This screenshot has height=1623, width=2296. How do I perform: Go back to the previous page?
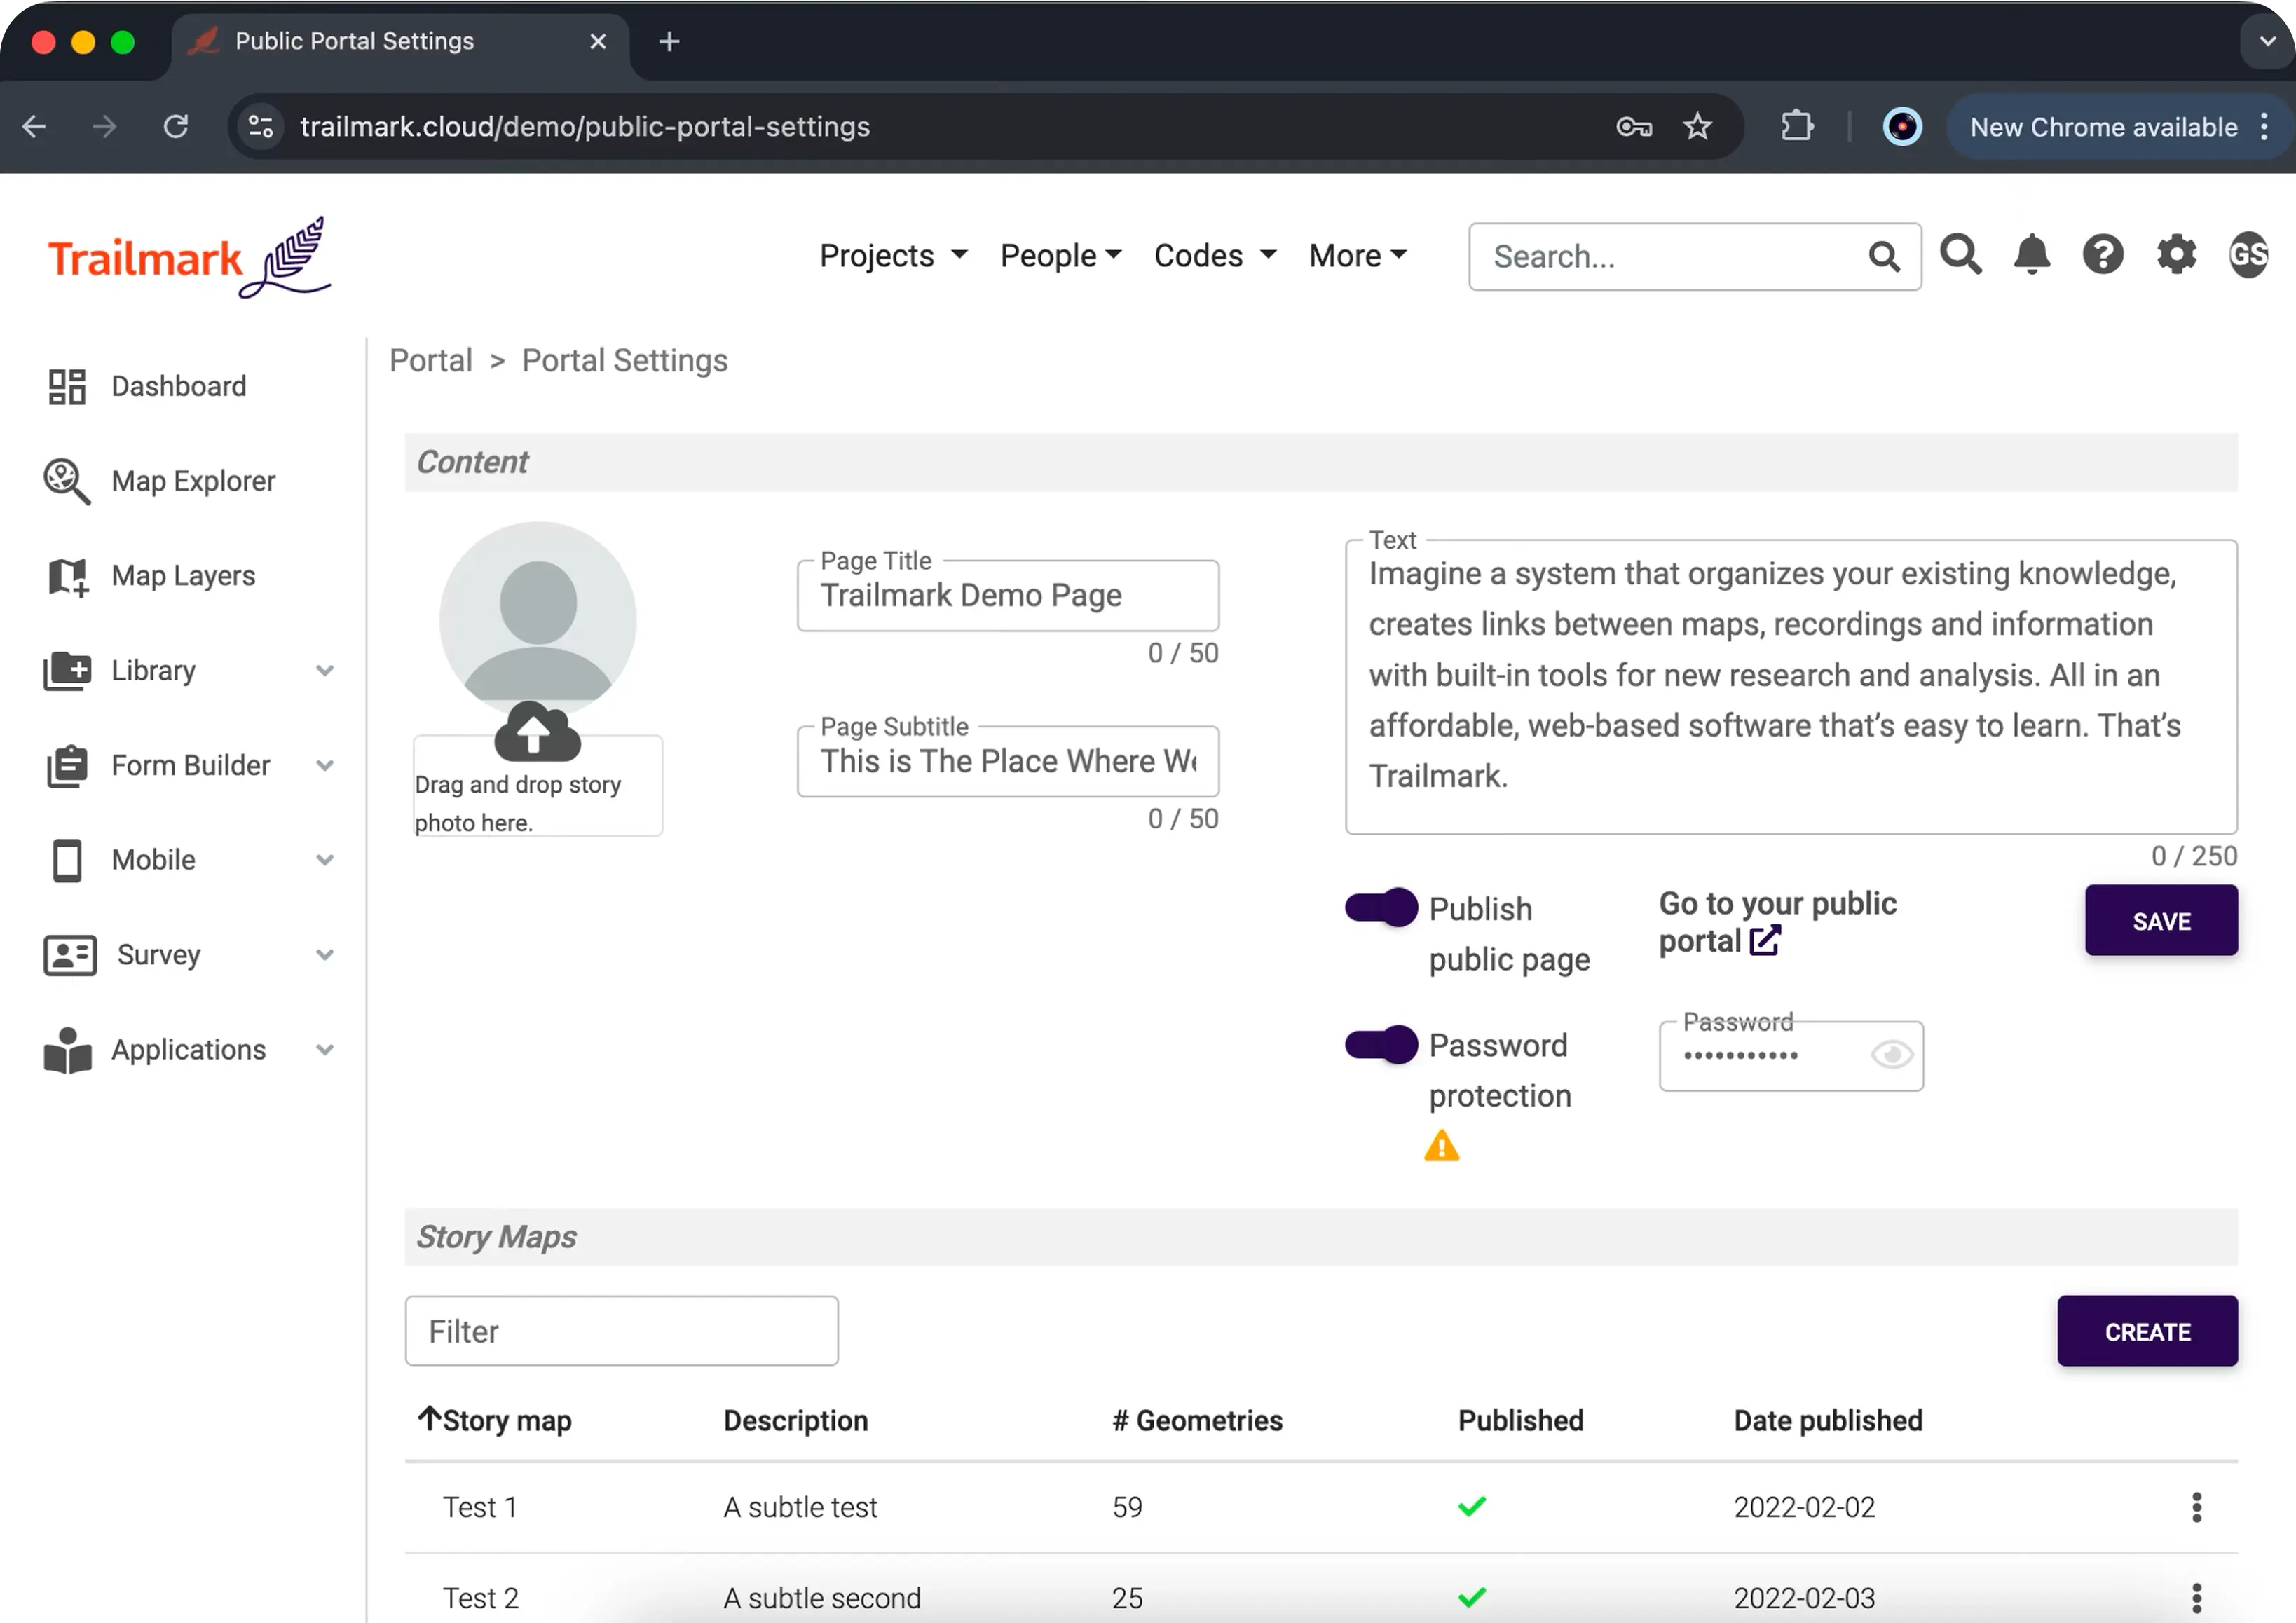pyautogui.click(x=34, y=127)
